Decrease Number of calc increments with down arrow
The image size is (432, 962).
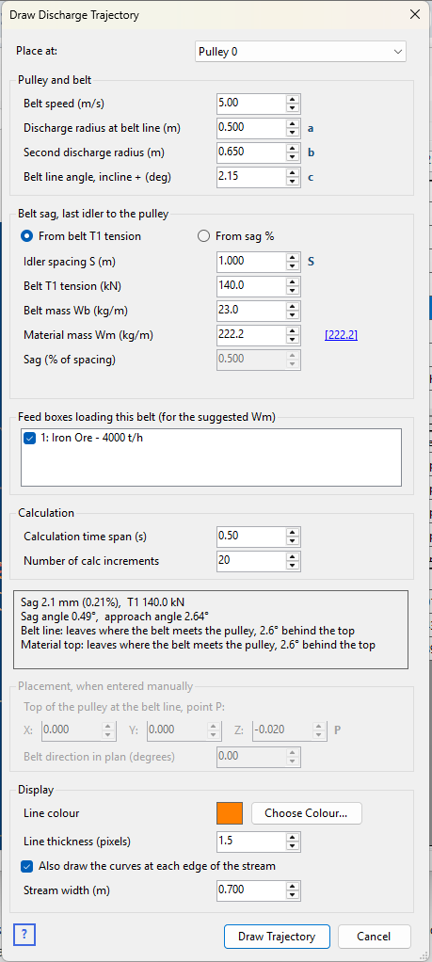[x=293, y=566]
